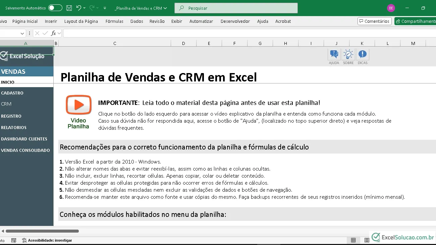Undo the last action
436x245 pixels.
(x=78, y=8)
